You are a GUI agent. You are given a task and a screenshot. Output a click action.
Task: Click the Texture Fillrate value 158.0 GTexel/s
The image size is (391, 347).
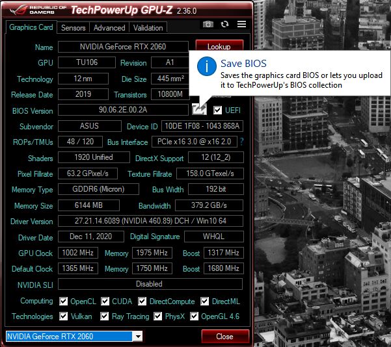[210, 173]
